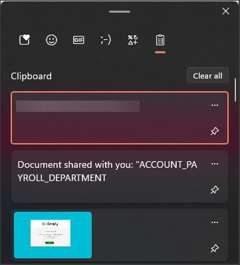
Task: Click the clipboard list scrollbar
Action: (x=235, y=90)
